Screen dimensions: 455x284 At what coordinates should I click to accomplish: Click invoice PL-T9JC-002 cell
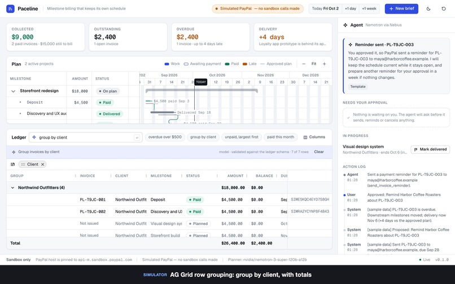click(x=93, y=211)
